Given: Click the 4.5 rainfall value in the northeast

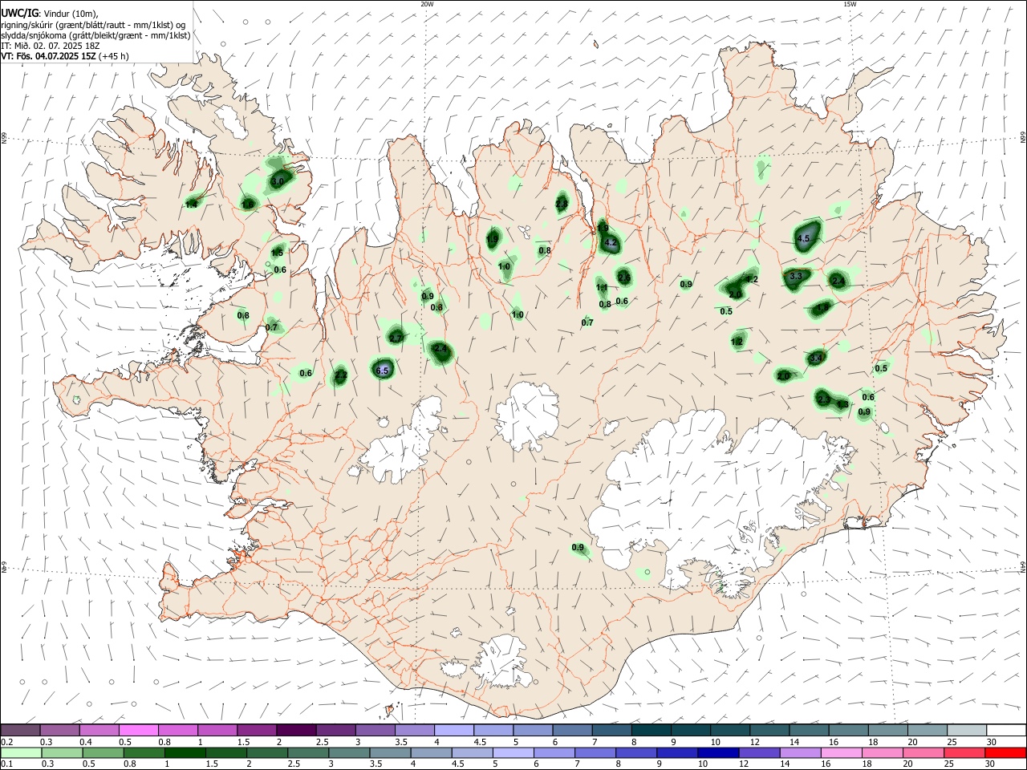Looking at the screenshot, I should click(803, 239).
